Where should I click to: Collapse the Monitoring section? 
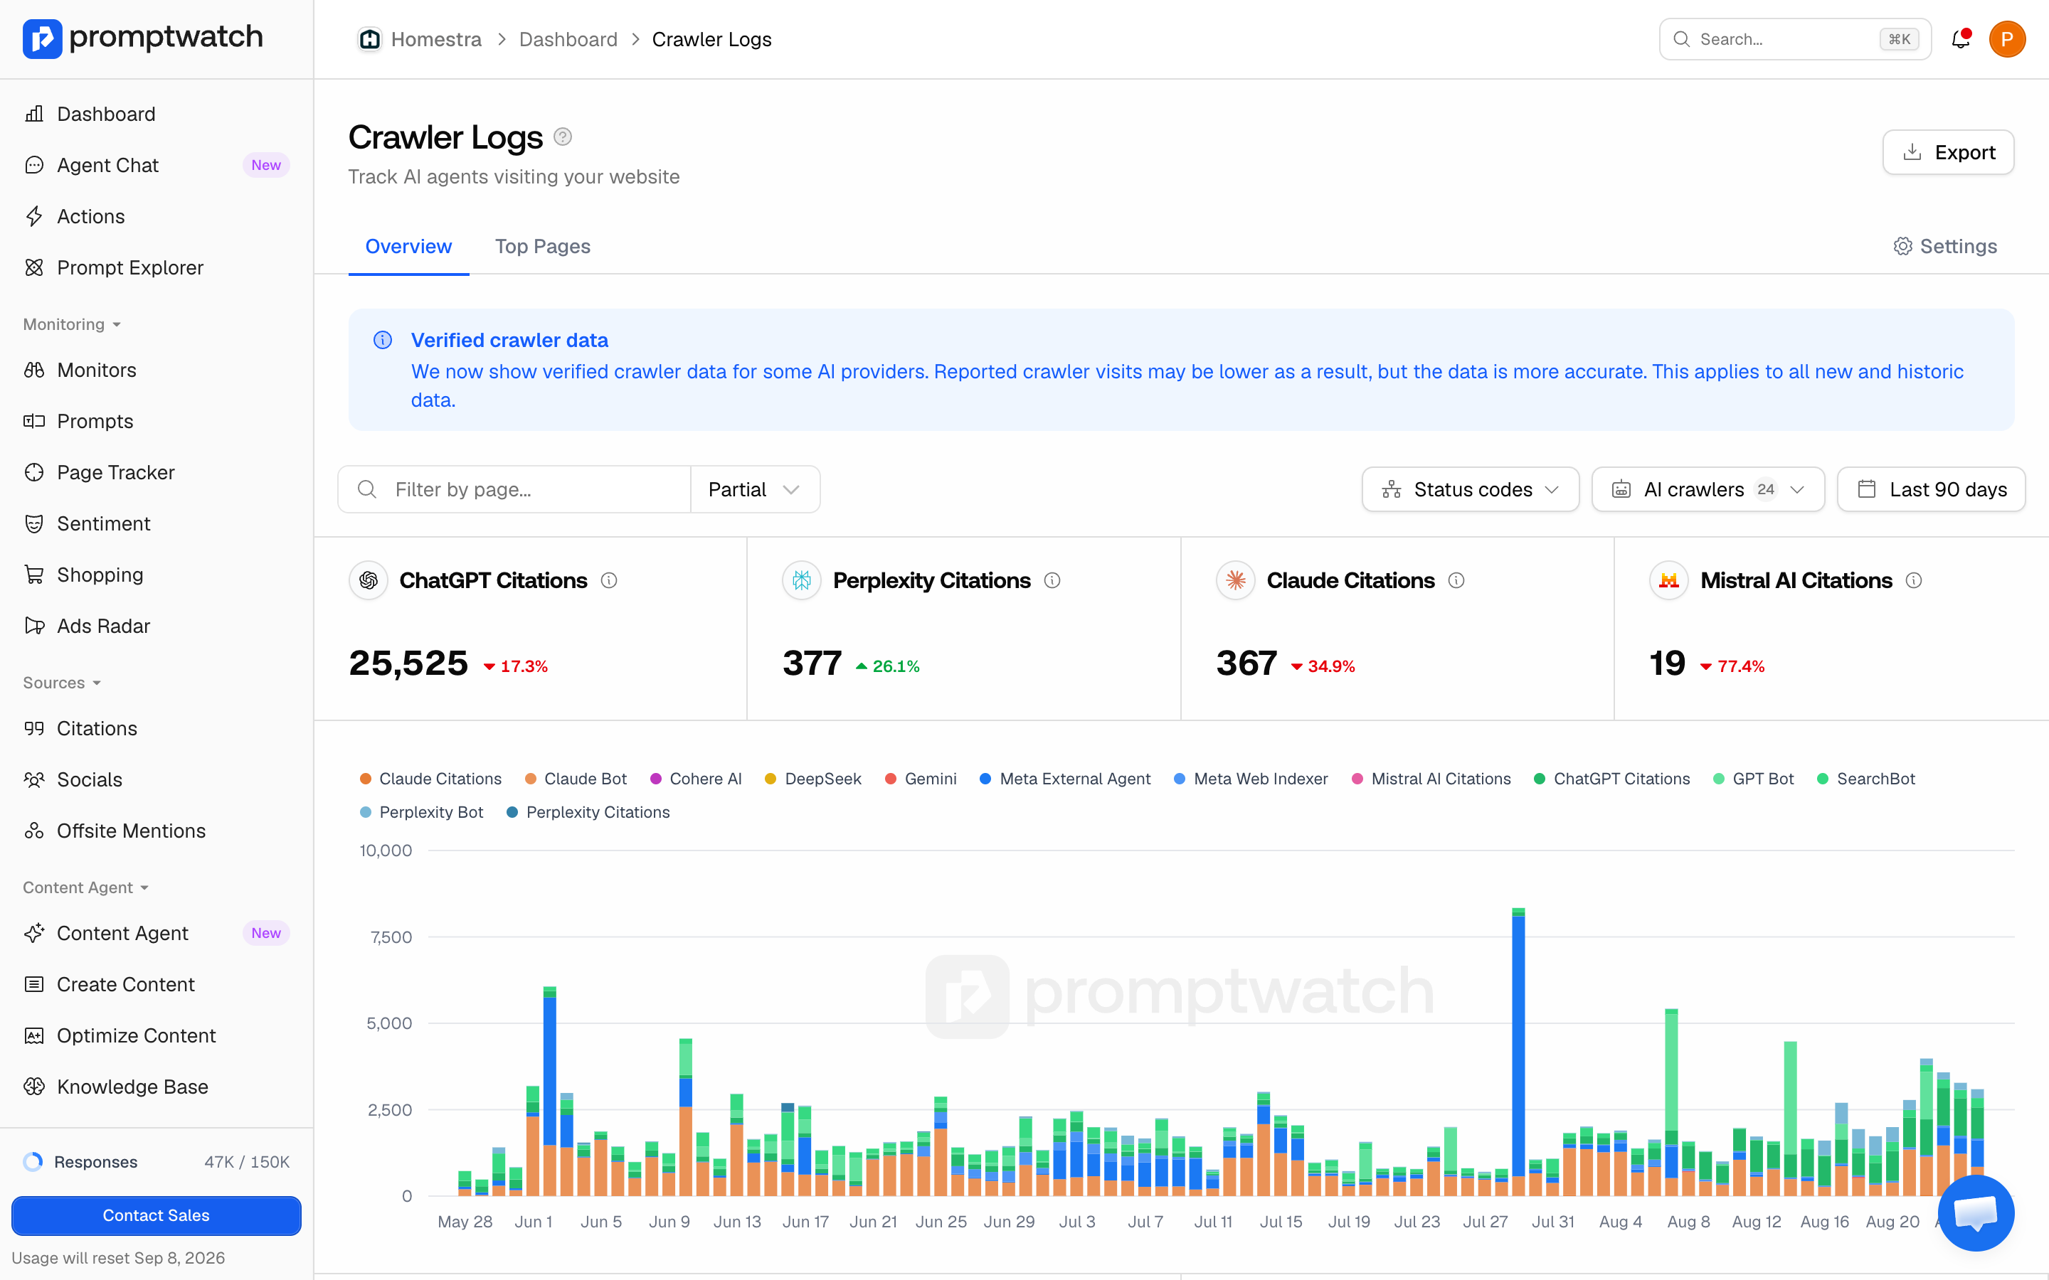[x=72, y=324]
